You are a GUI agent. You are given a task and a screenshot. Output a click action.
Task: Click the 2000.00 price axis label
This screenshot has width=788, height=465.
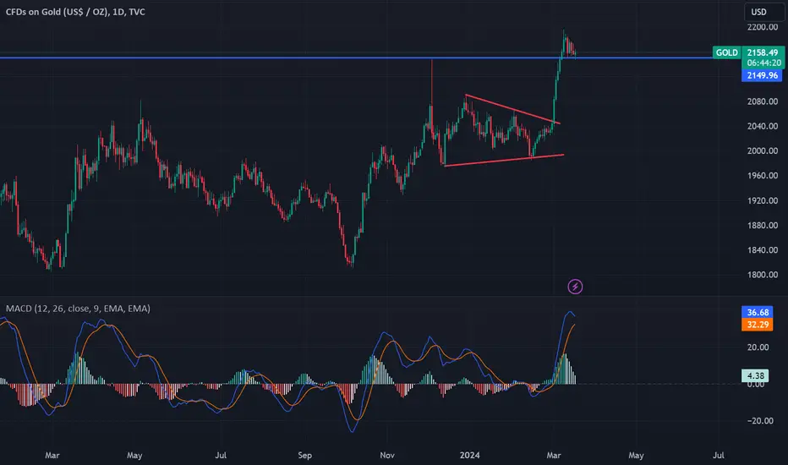coord(763,150)
